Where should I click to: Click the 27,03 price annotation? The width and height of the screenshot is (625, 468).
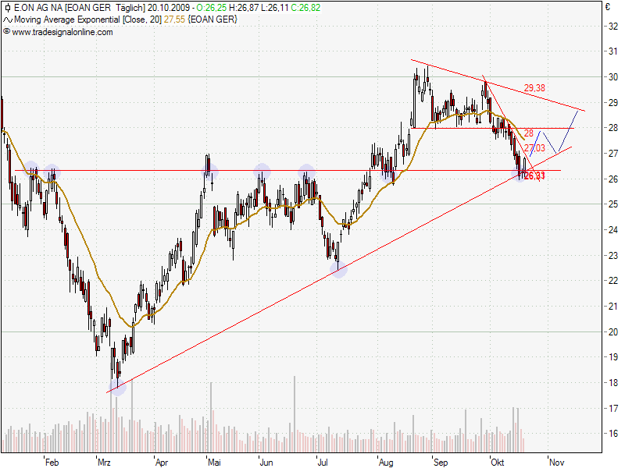click(534, 148)
